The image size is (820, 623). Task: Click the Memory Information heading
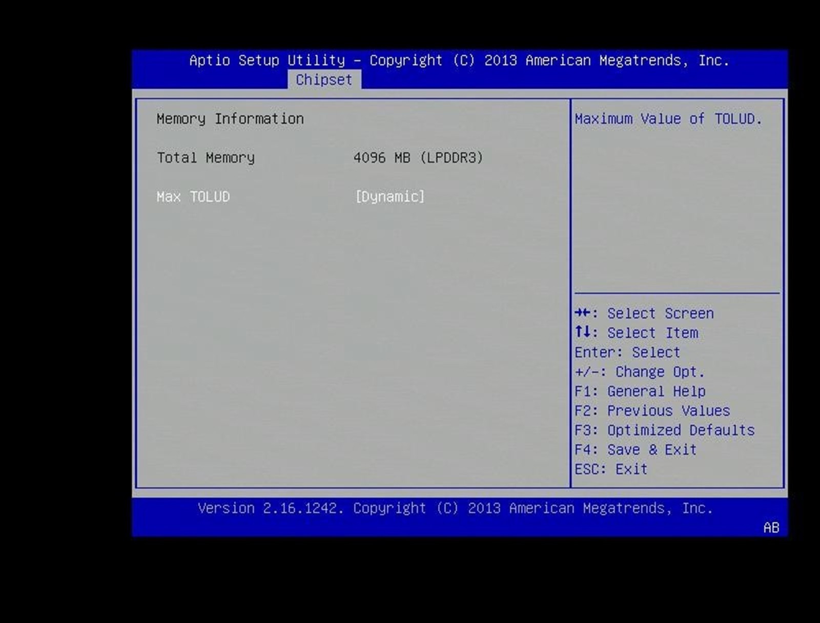(230, 119)
